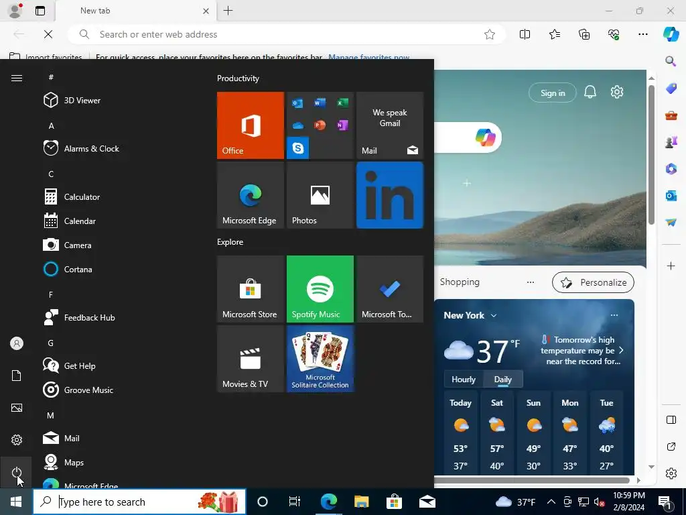This screenshot has height=515, width=686.
Task: Click the Productivity group header
Action: pos(238,78)
